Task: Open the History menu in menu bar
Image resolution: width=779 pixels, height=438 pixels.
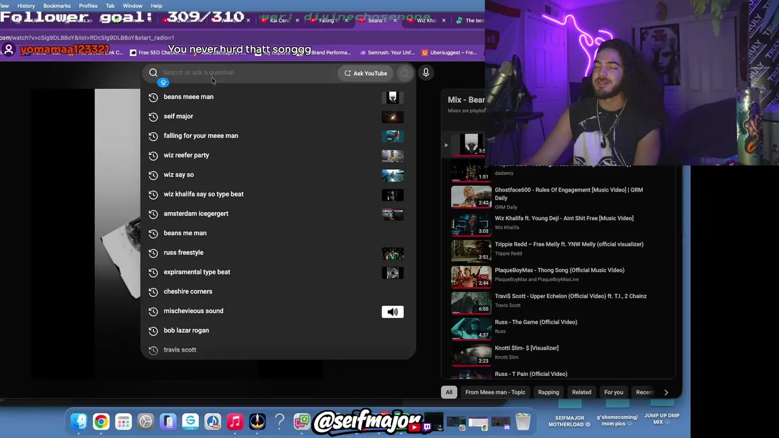Action: click(x=26, y=5)
